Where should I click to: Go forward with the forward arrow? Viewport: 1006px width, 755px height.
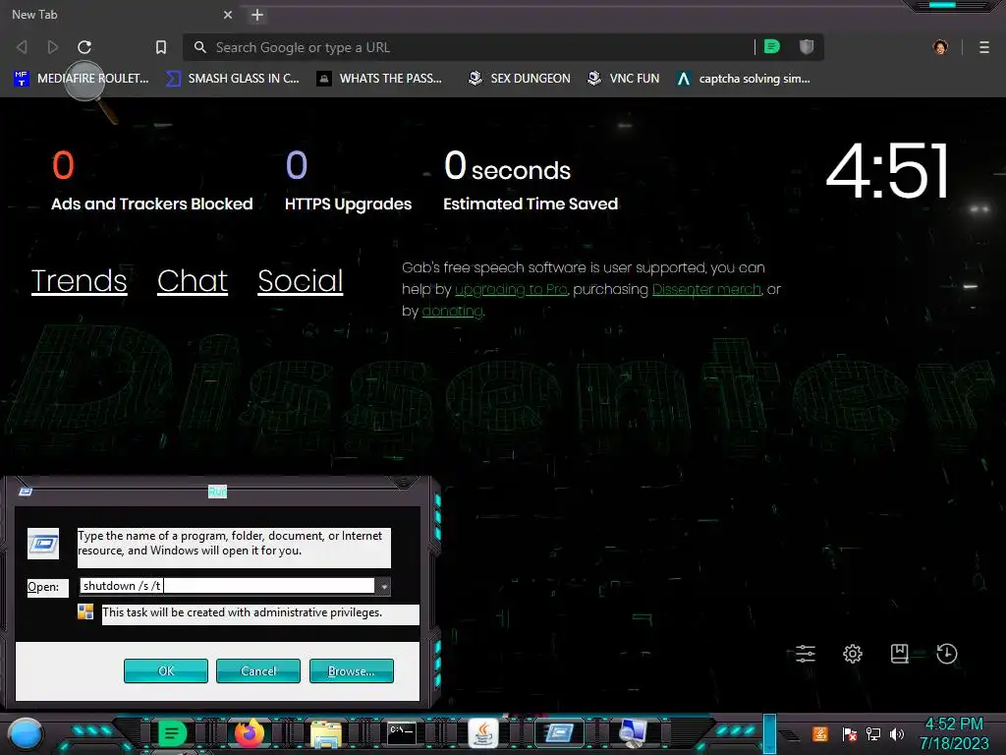53,47
